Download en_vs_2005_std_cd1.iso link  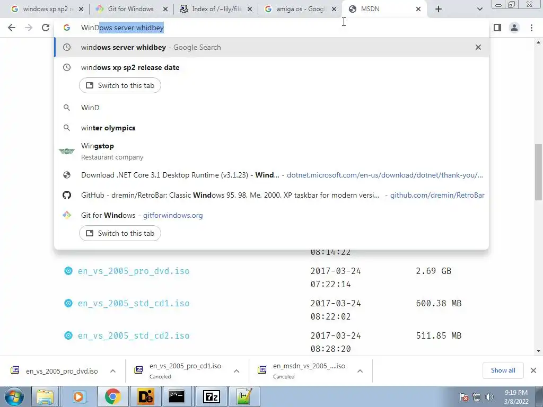click(x=134, y=303)
